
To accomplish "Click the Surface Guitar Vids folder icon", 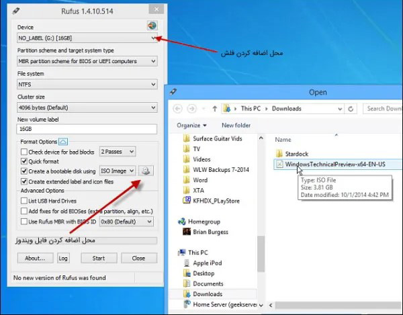I will pyautogui.click(x=186, y=139).
